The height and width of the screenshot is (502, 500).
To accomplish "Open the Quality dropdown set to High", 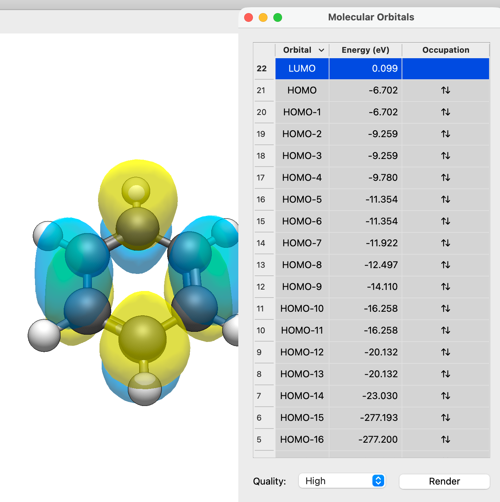I will pos(341,481).
